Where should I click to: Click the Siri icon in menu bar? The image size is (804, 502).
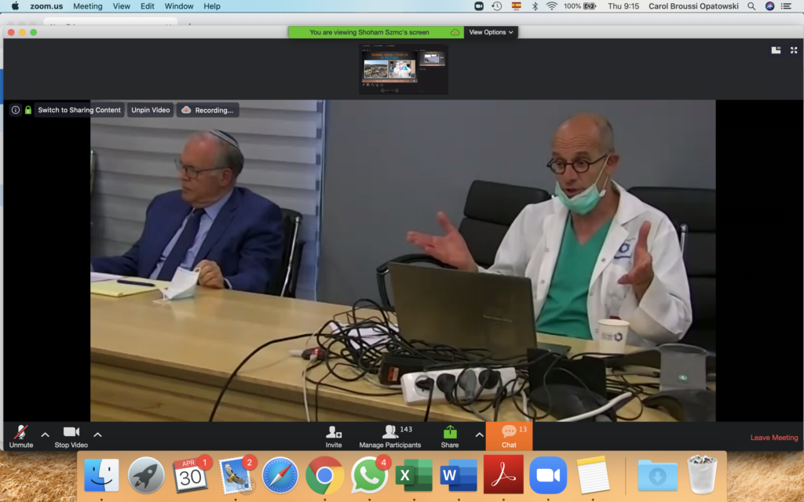point(769,6)
